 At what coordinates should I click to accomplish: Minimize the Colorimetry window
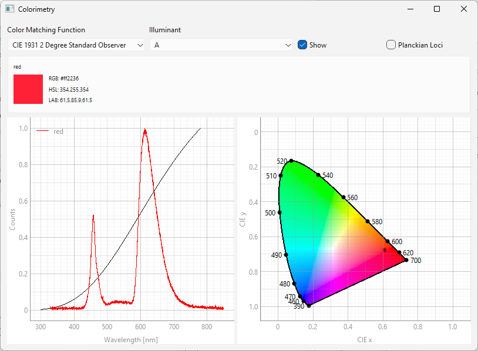(409, 9)
